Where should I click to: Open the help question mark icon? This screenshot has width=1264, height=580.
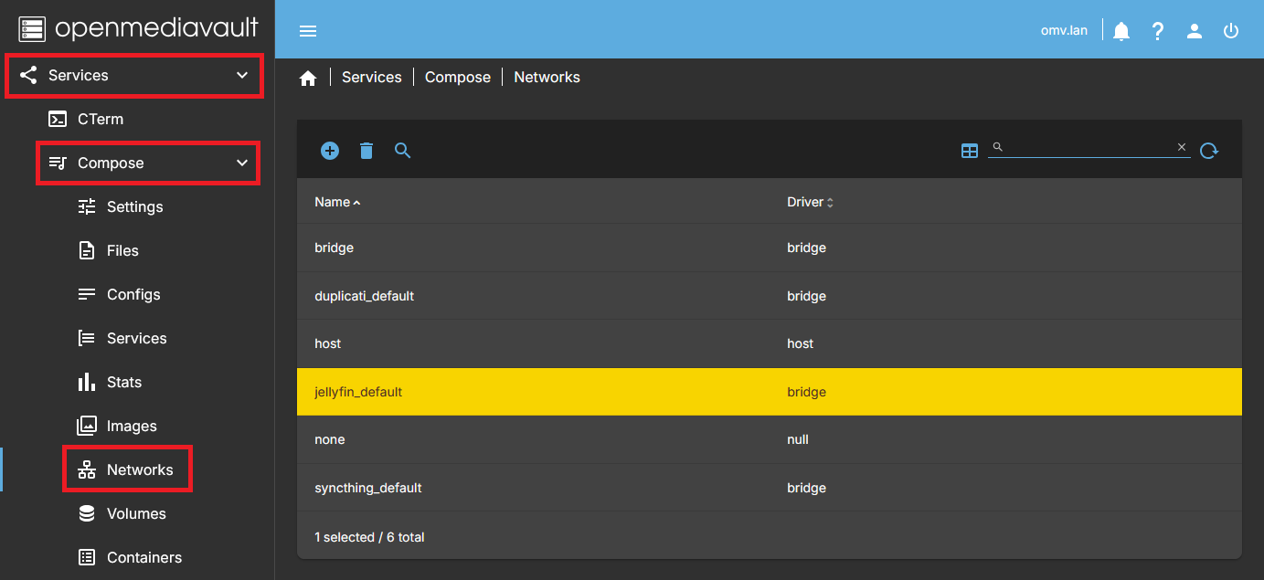click(x=1158, y=31)
